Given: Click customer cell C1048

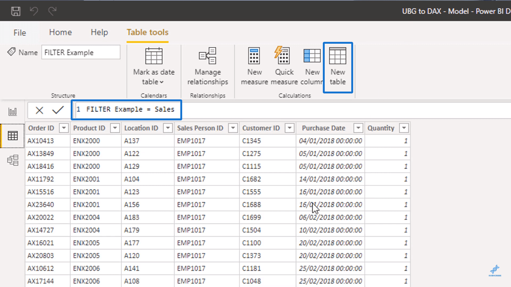Looking at the screenshot, I should coord(268,281).
